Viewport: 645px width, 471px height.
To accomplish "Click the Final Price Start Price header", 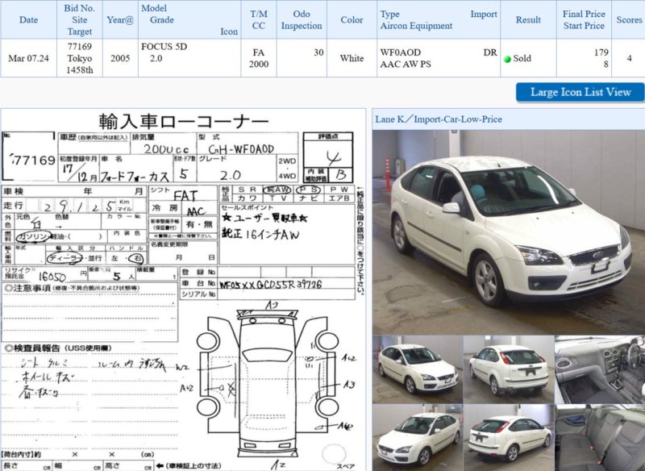I will point(585,20).
